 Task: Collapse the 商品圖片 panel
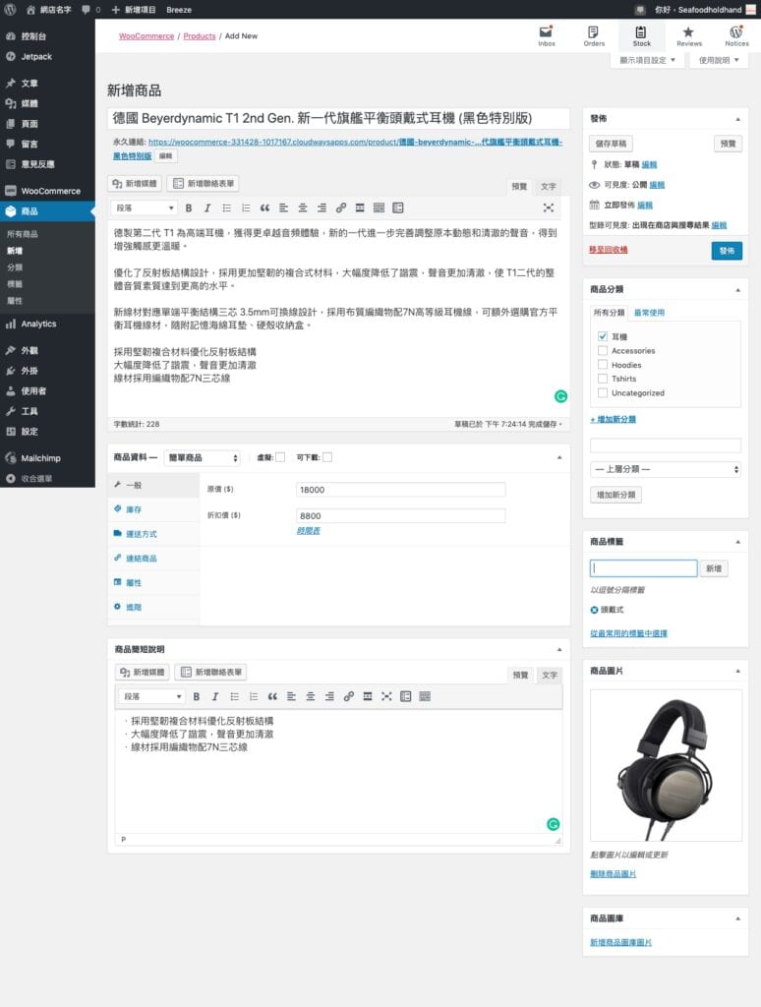pyautogui.click(x=737, y=671)
